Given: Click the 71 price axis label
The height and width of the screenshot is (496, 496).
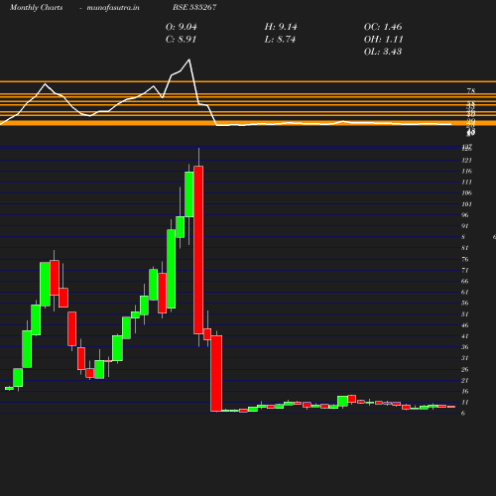Looking at the screenshot, I should point(465,271).
